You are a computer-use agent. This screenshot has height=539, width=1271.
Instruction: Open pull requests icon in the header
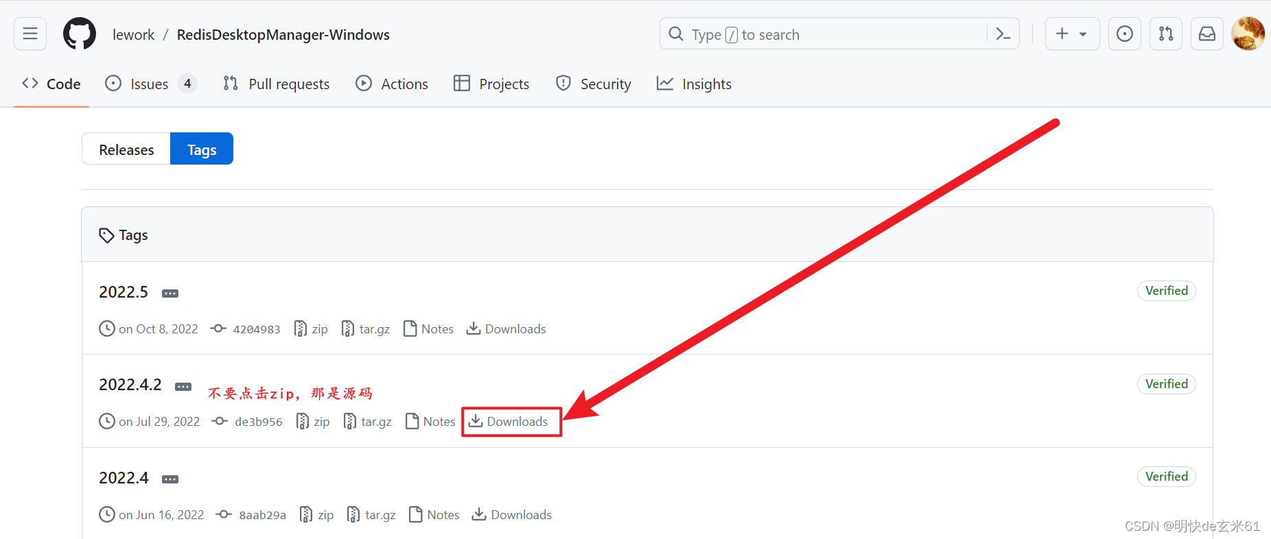tap(1166, 34)
